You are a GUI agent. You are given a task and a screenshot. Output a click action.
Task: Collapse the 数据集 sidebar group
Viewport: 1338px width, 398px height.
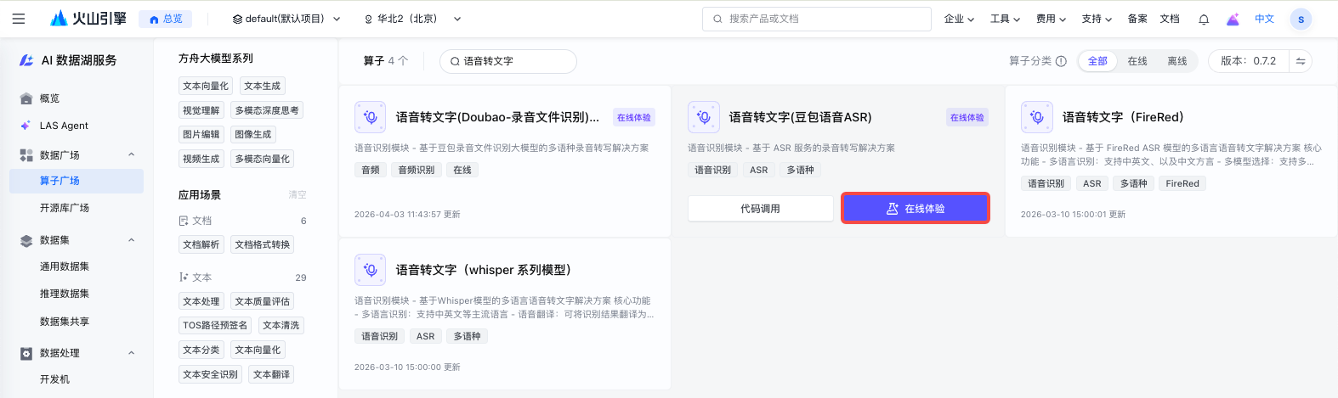coord(131,240)
